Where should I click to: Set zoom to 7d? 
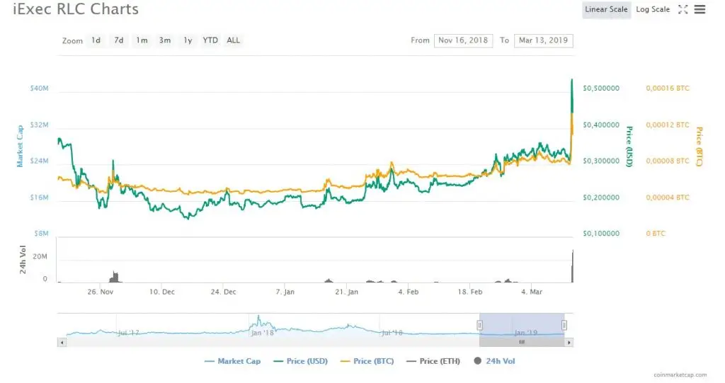tap(119, 40)
